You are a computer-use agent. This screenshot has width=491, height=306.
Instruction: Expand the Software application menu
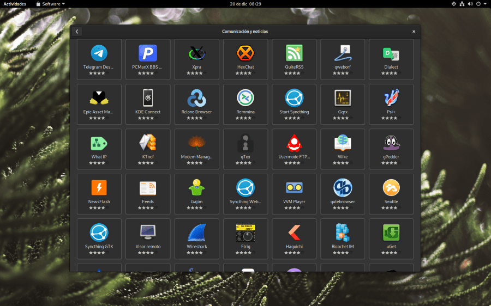pos(50,4)
